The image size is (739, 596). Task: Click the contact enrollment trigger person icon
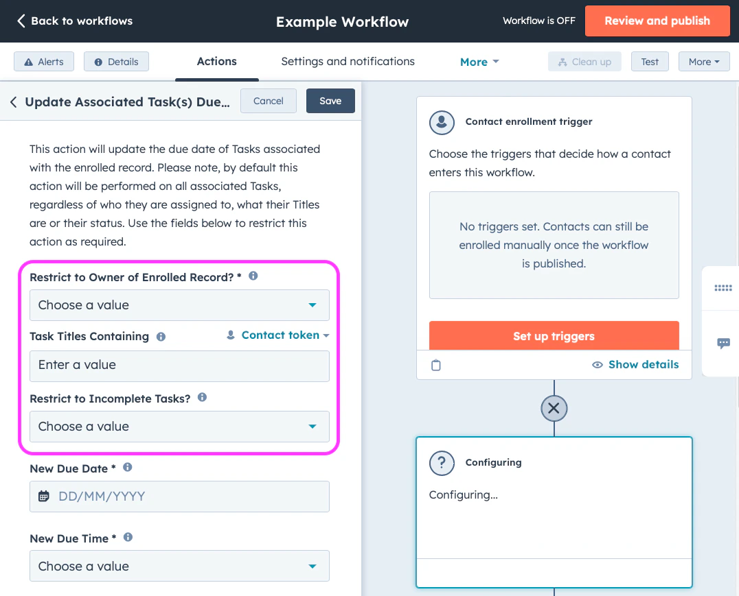coord(442,123)
